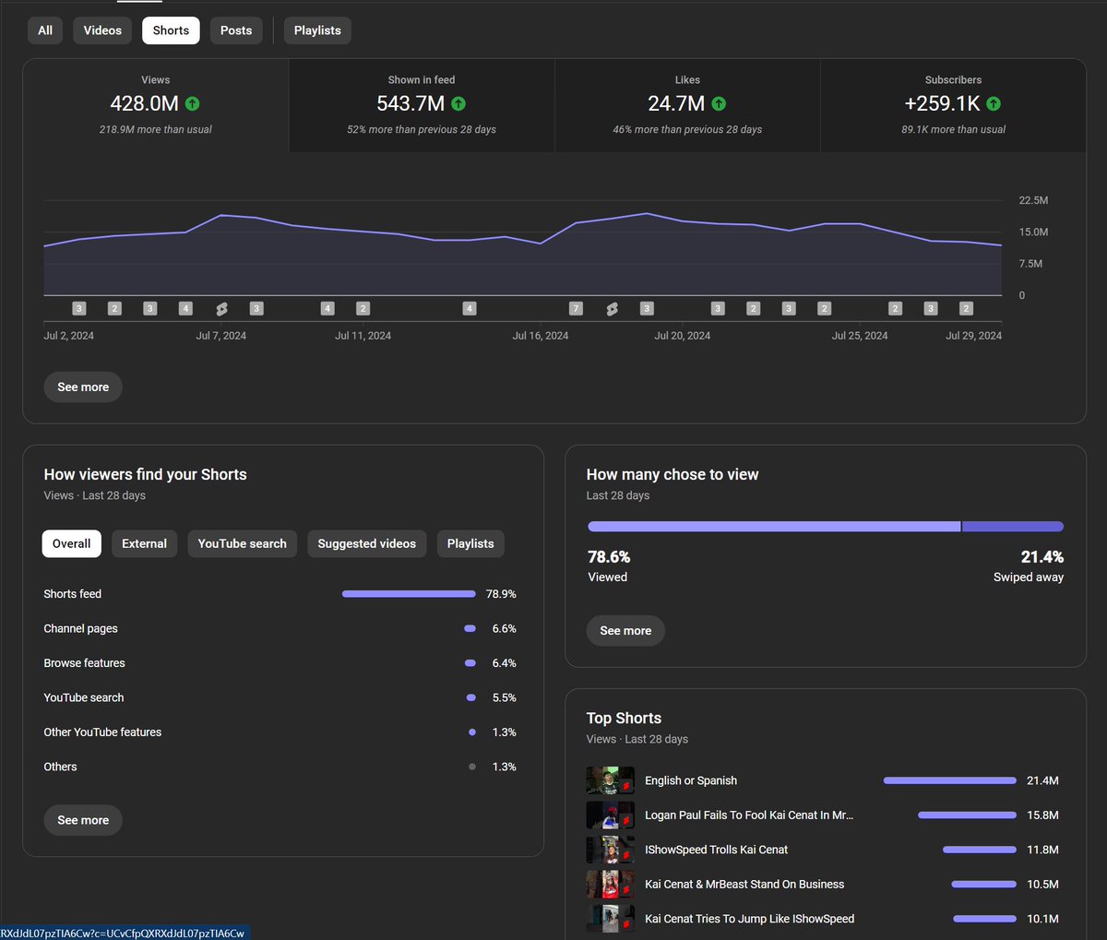Viewport: 1107px width, 940px height.
Task: Click the 78.6% Viewed value
Action: click(609, 557)
